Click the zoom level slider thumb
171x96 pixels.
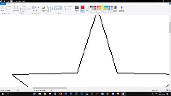(x=167, y=90)
